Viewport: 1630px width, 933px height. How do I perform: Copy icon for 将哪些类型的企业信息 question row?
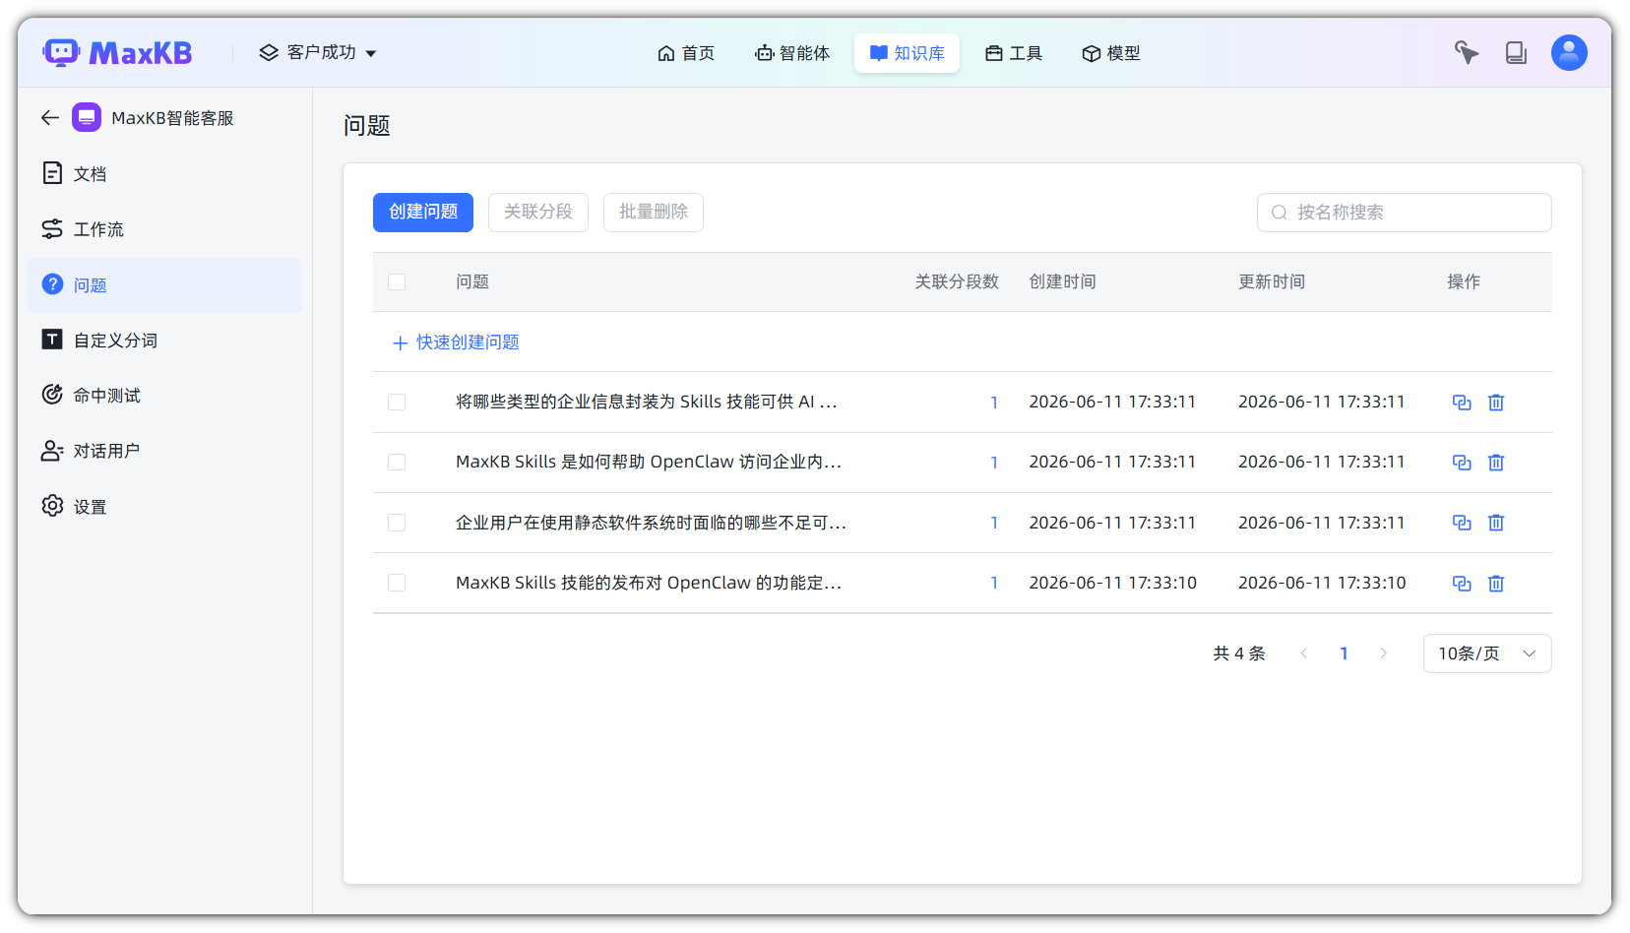pos(1462,403)
